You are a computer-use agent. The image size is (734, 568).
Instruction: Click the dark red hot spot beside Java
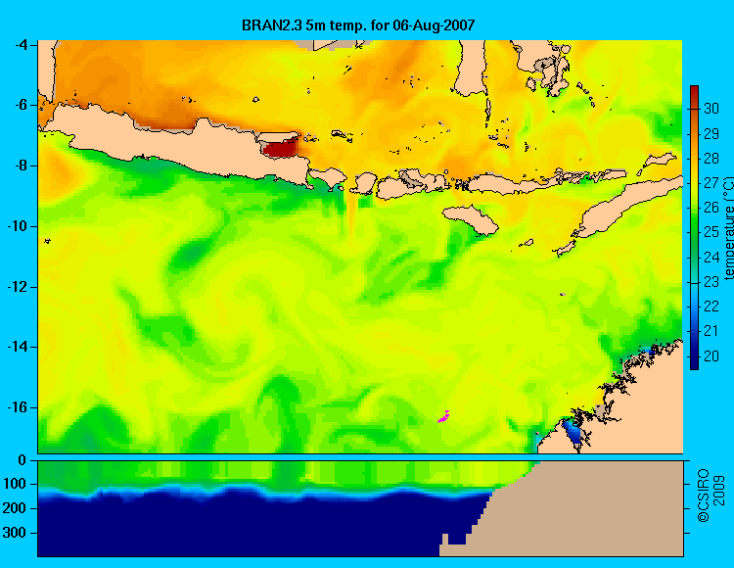tap(280, 149)
